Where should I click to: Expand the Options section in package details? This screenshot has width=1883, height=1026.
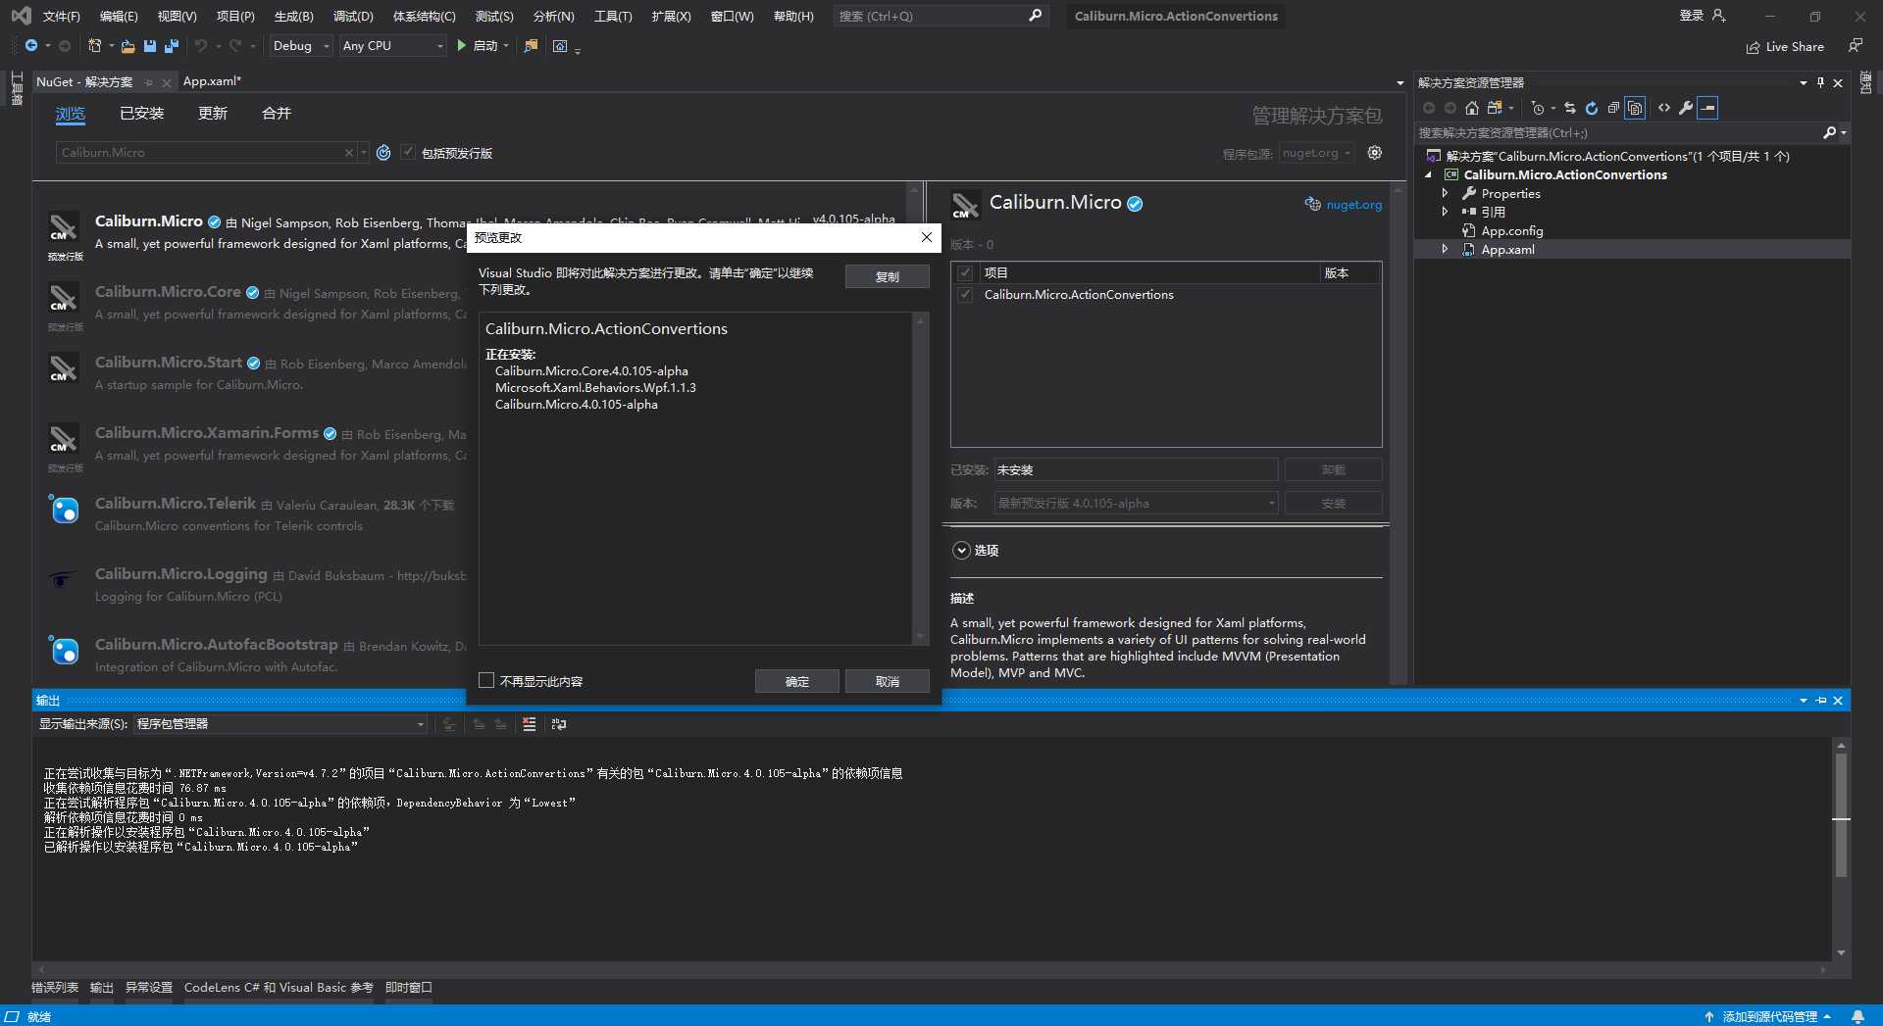coord(961,551)
